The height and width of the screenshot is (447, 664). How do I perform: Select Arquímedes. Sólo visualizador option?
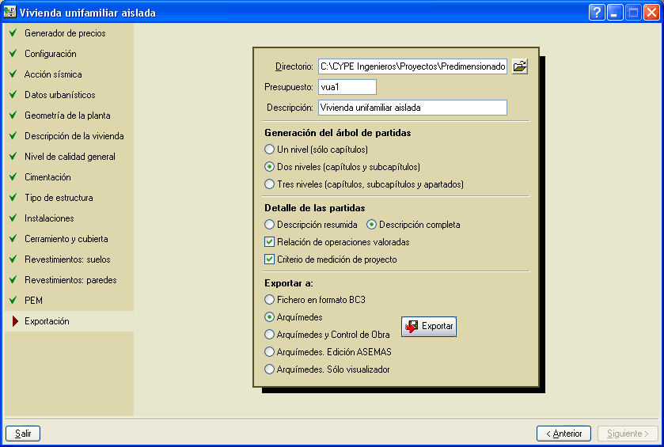(x=327, y=369)
